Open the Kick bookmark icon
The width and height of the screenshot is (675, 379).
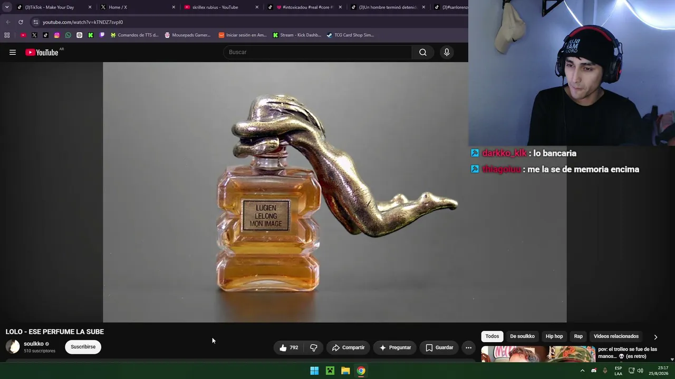pyautogui.click(x=91, y=35)
